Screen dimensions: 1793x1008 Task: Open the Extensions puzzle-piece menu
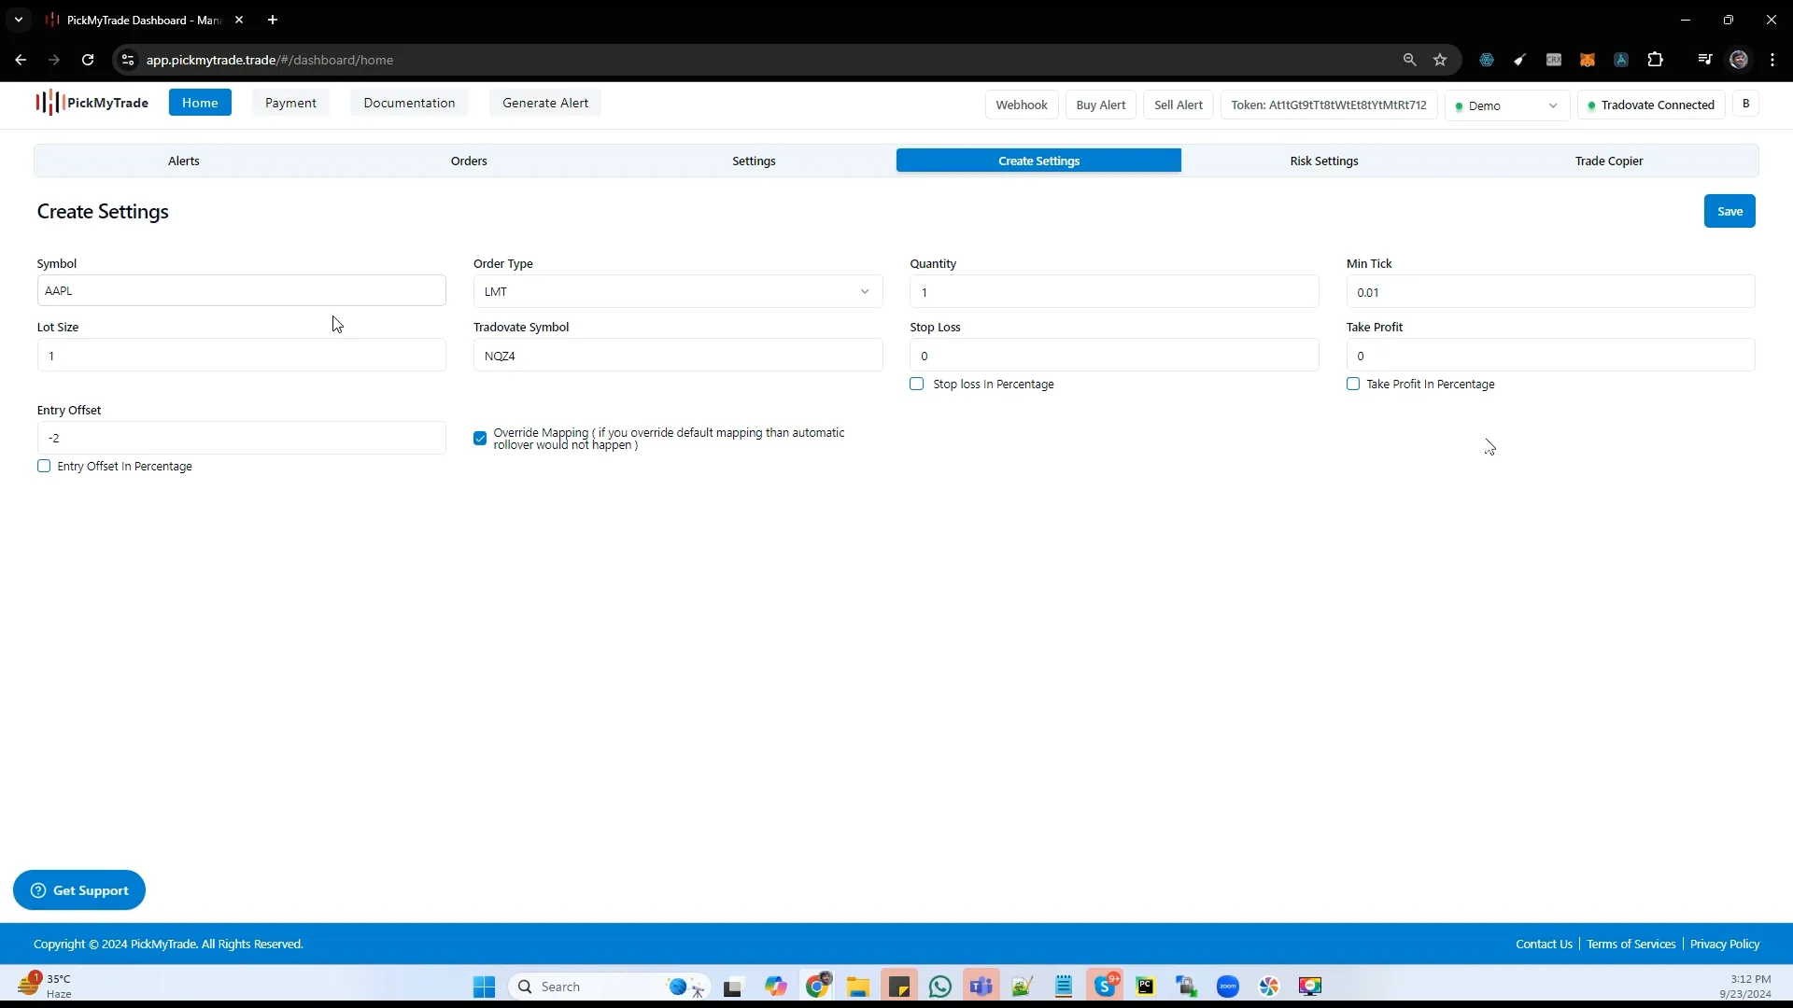[x=1656, y=60]
